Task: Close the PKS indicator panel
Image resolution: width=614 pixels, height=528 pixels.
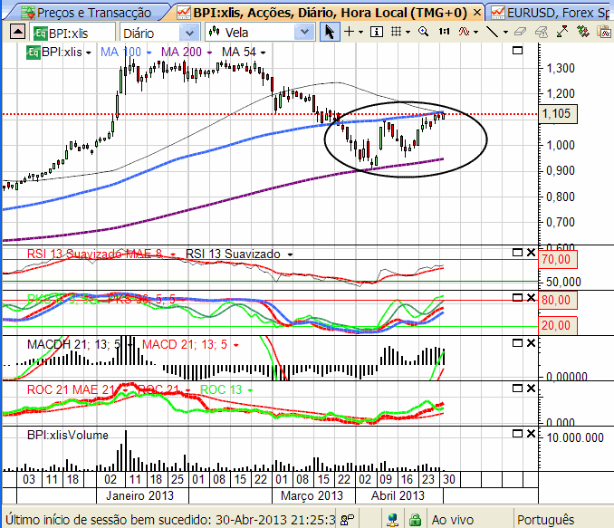Action: (531, 298)
